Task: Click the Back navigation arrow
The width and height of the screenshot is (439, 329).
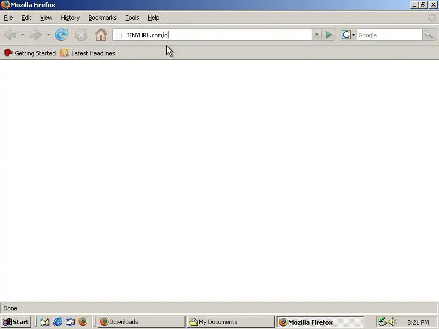Action: (x=10, y=35)
